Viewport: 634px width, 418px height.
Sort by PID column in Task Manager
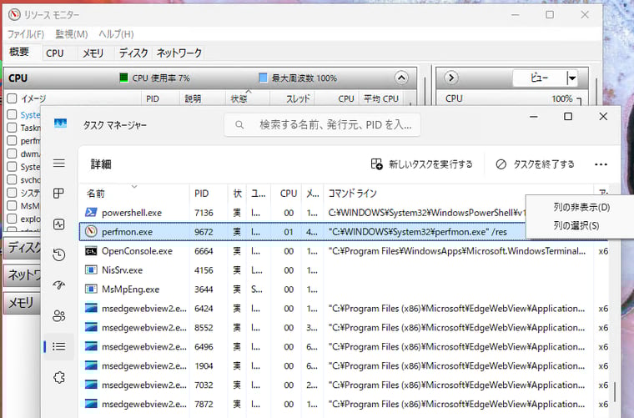(209, 194)
